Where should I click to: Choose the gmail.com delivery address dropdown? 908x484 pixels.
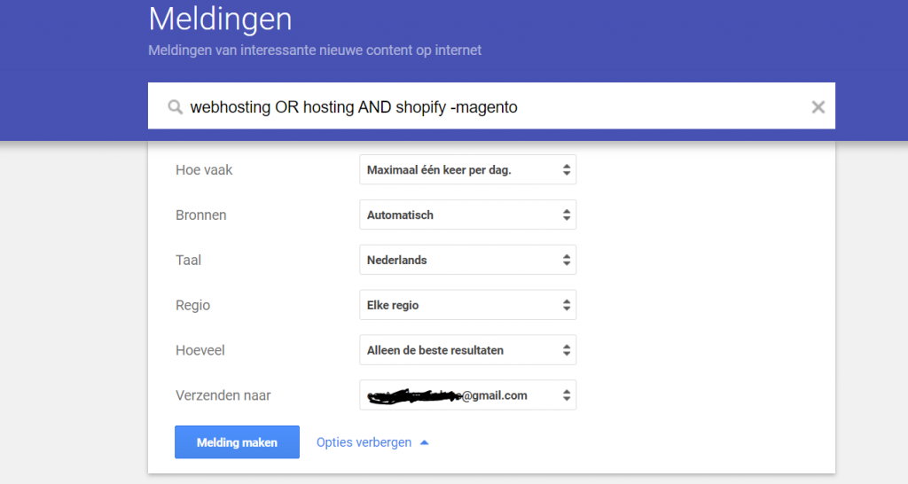tap(467, 395)
